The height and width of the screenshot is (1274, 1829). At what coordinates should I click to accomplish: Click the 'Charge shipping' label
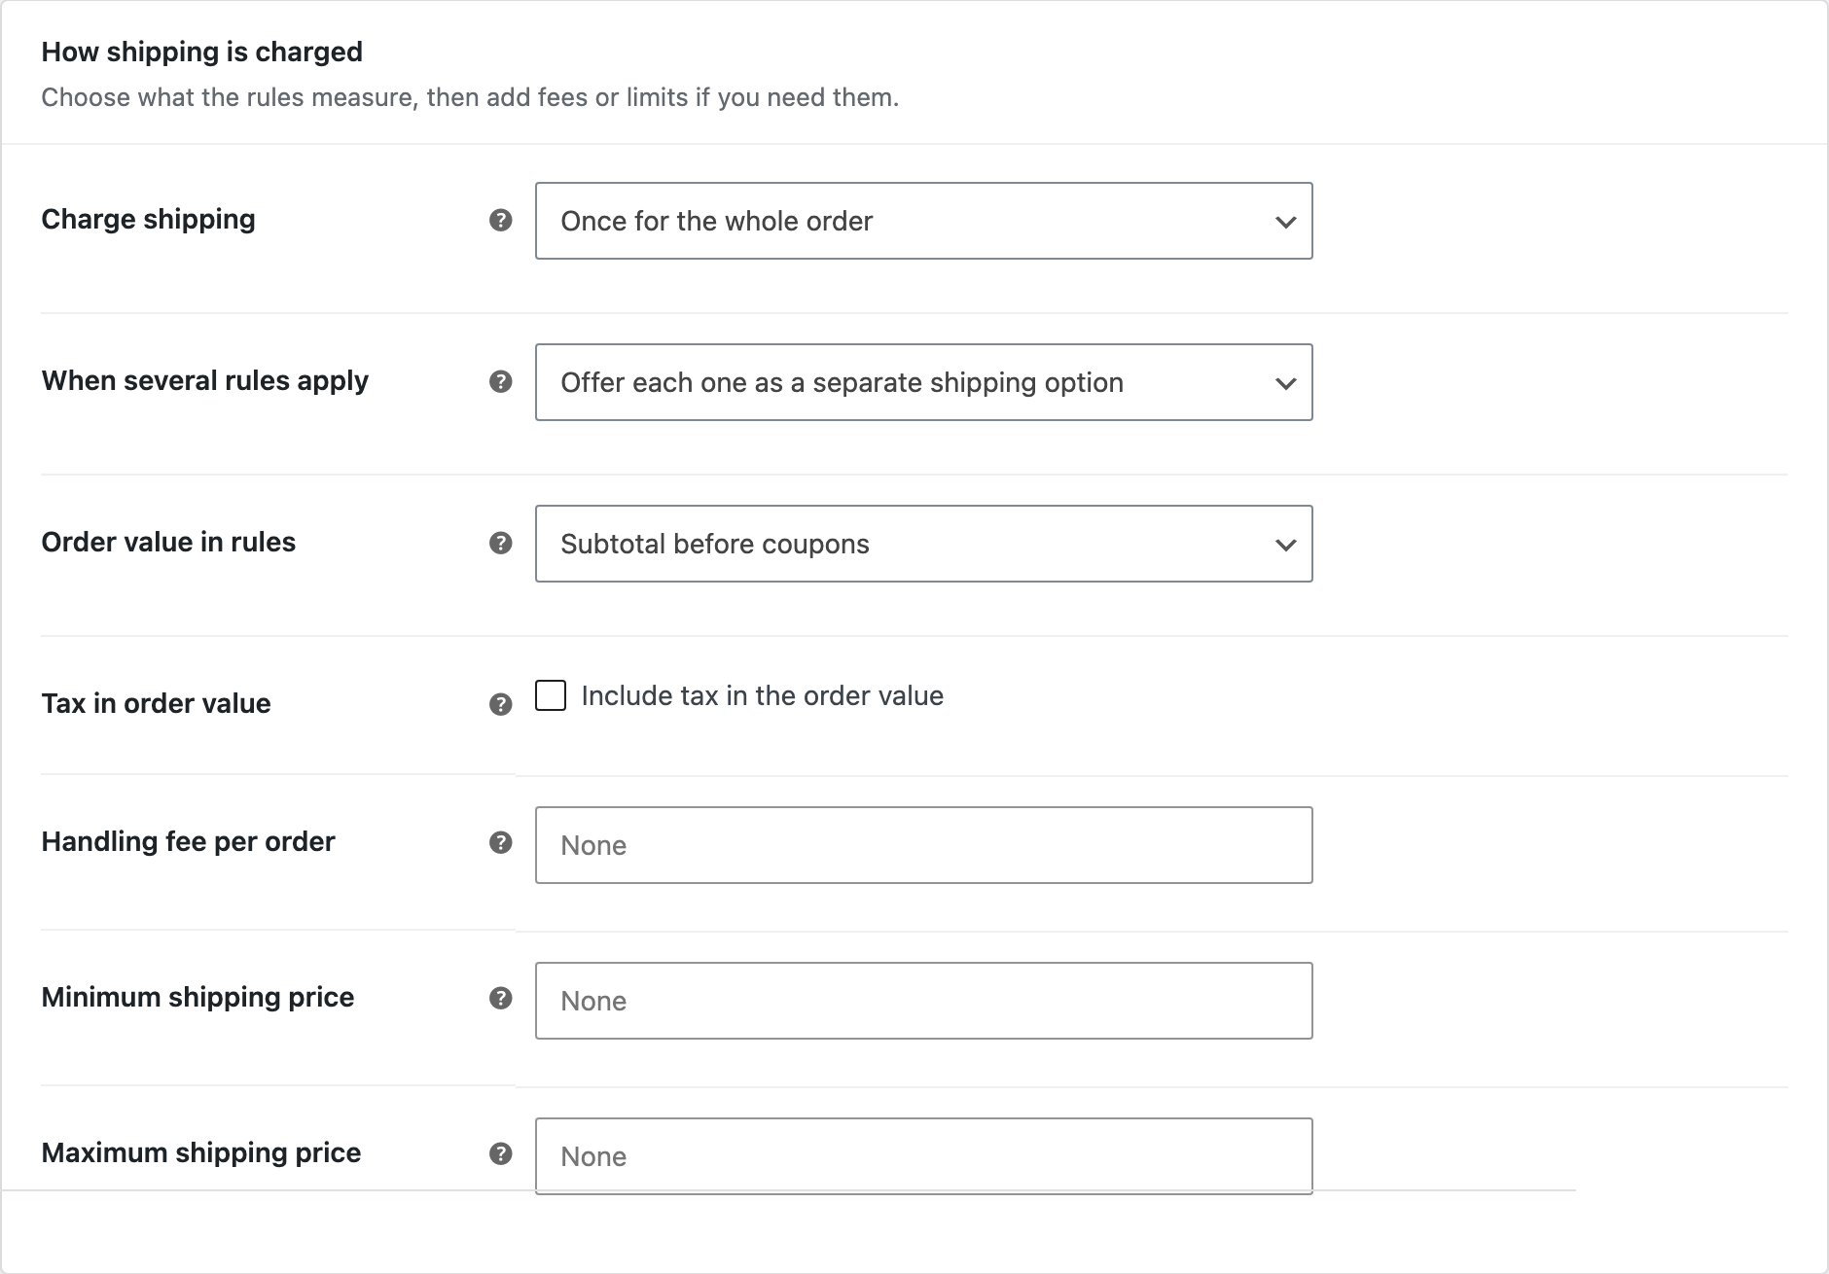pos(148,220)
